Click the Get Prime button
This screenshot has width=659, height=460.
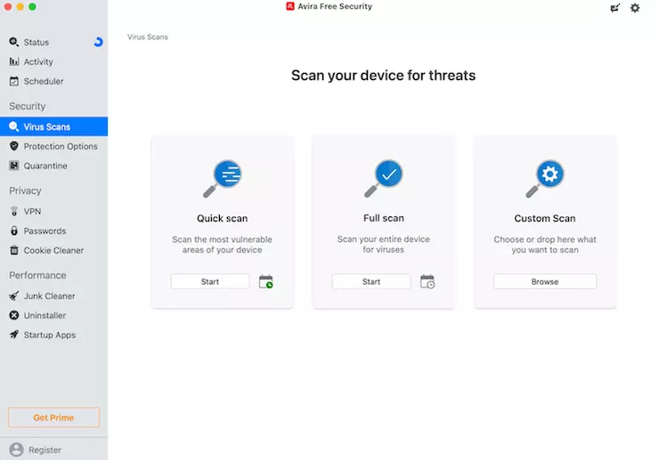[x=53, y=417]
